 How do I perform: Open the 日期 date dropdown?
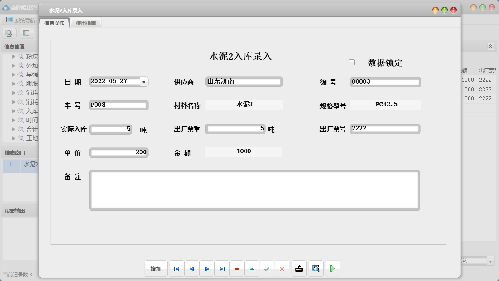coord(144,82)
